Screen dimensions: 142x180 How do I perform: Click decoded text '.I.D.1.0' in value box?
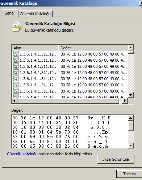point(99,123)
